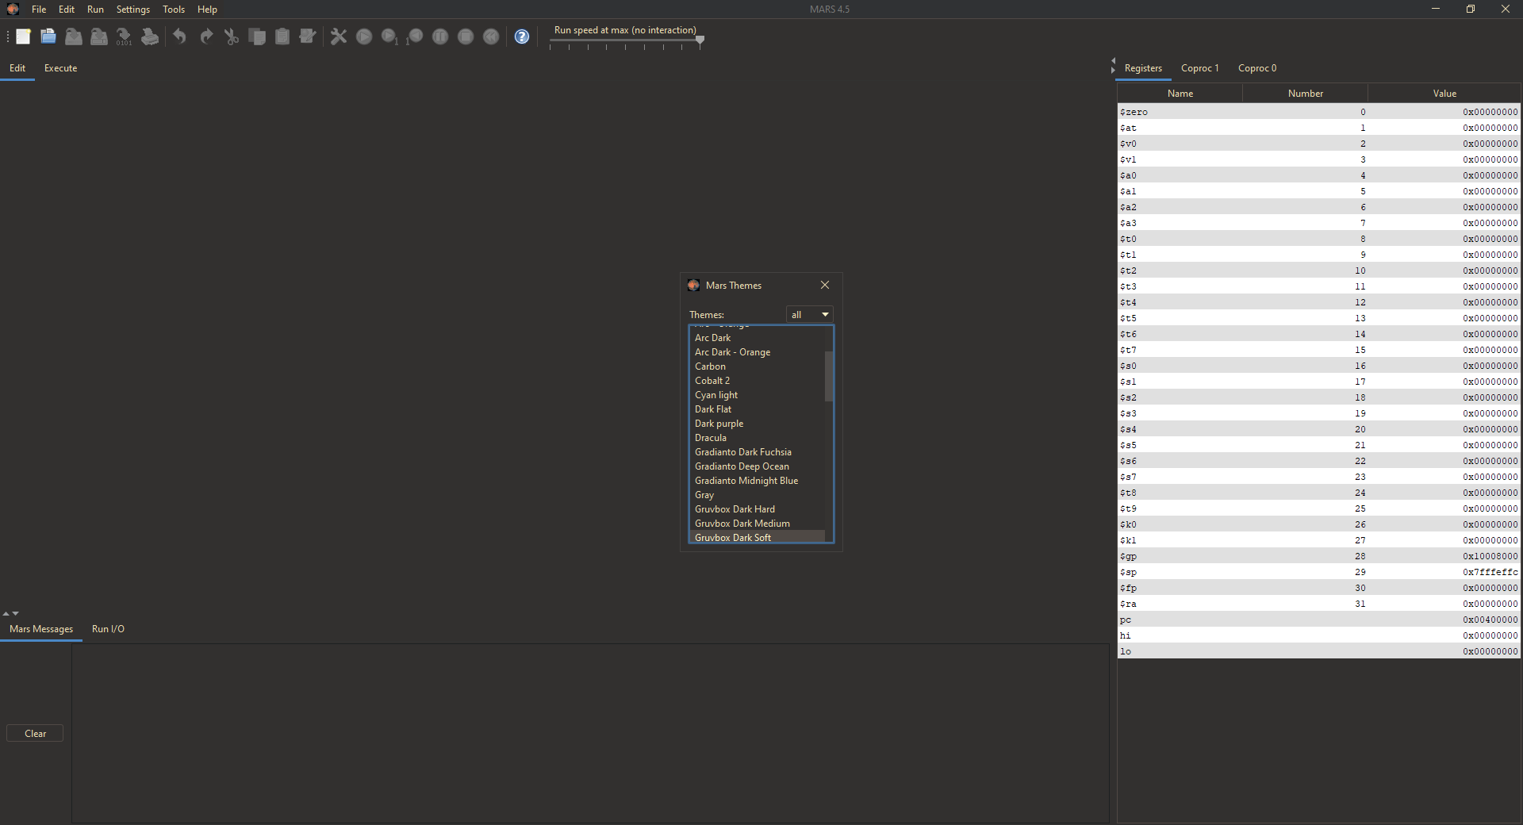Click the Cut scissors icon
Screen dimensions: 1523x825
(232, 36)
